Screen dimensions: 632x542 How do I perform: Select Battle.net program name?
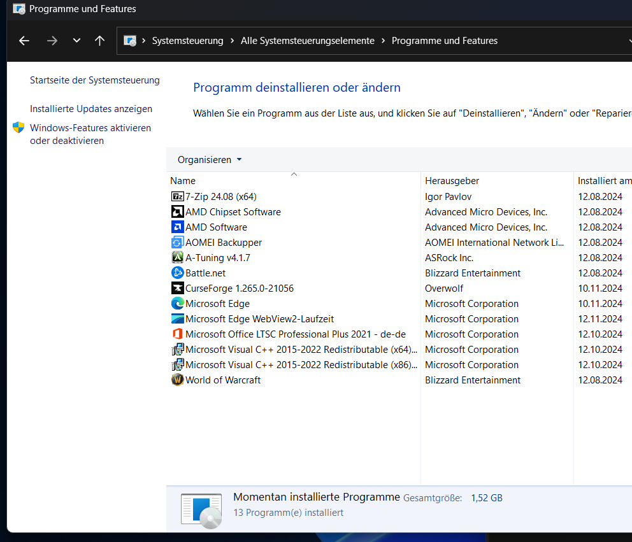pos(206,273)
